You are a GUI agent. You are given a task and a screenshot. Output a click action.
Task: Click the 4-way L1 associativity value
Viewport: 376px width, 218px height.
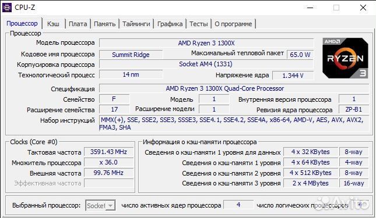click(x=354, y=162)
